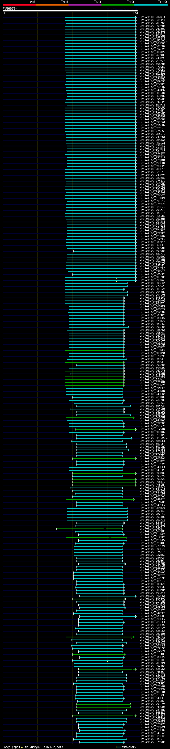Select the UniRef100_Q93Y49 label
Viewport: 170px width, 749px height.
tap(152, 280)
